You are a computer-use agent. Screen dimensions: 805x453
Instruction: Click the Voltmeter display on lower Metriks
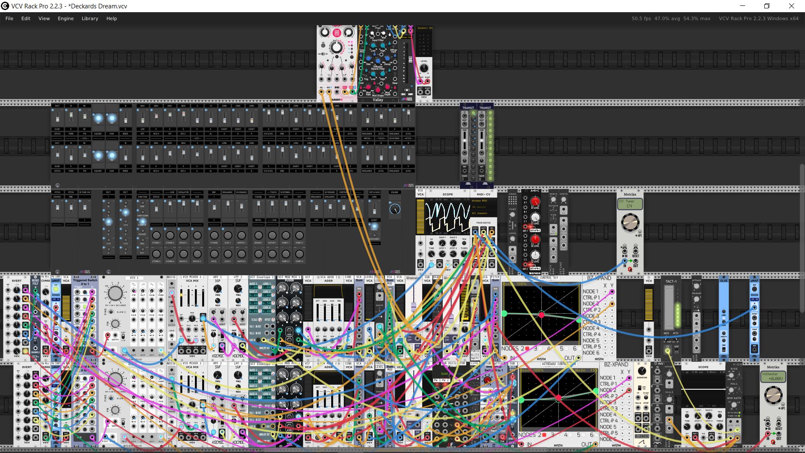click(773, 377)
